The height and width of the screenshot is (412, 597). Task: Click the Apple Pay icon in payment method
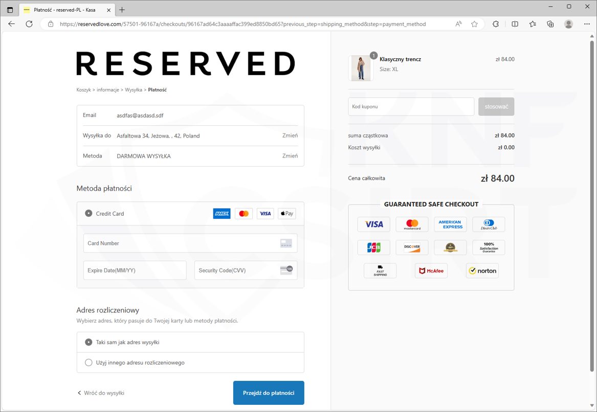(x=286, y=214)
